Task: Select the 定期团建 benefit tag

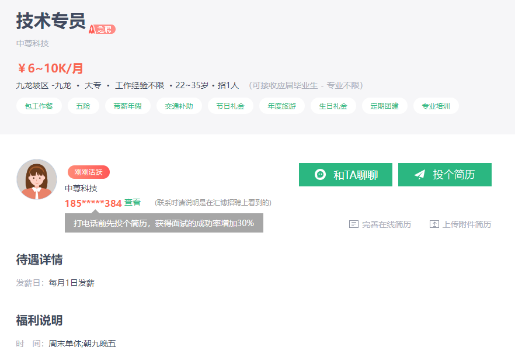Action: click(x=385, y=106)
